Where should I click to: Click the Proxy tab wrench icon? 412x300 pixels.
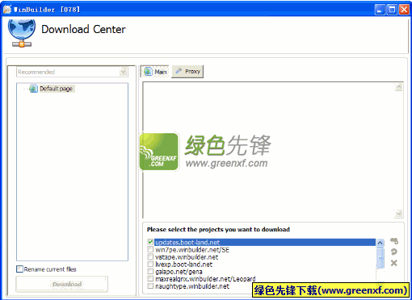point(179,71)
